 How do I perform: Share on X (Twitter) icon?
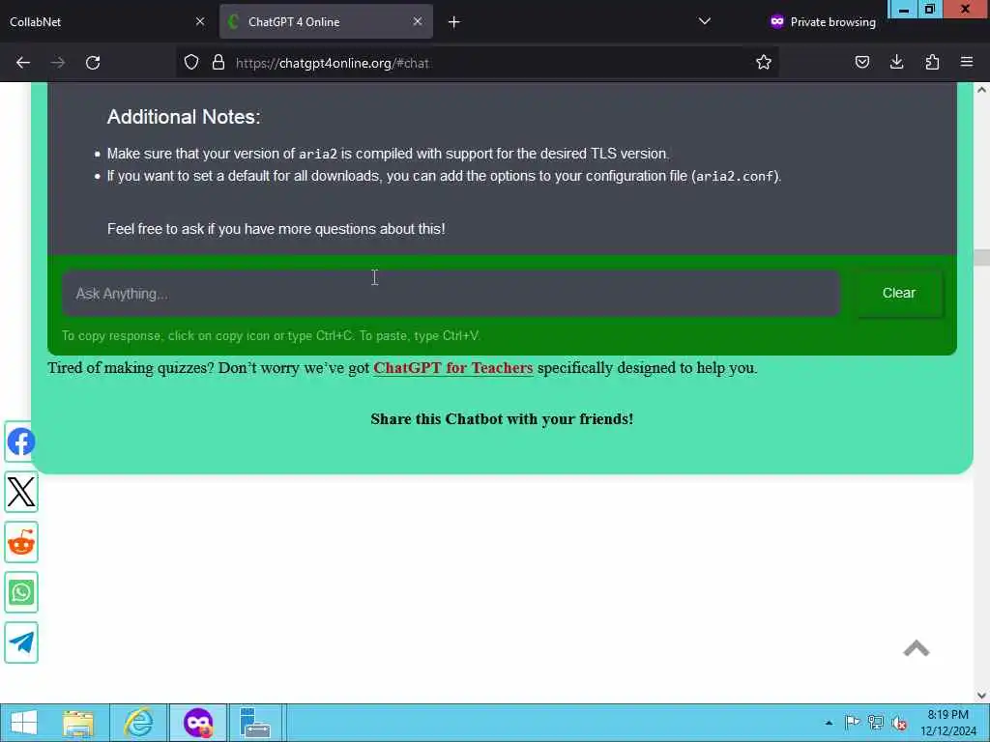coord(21,492)
